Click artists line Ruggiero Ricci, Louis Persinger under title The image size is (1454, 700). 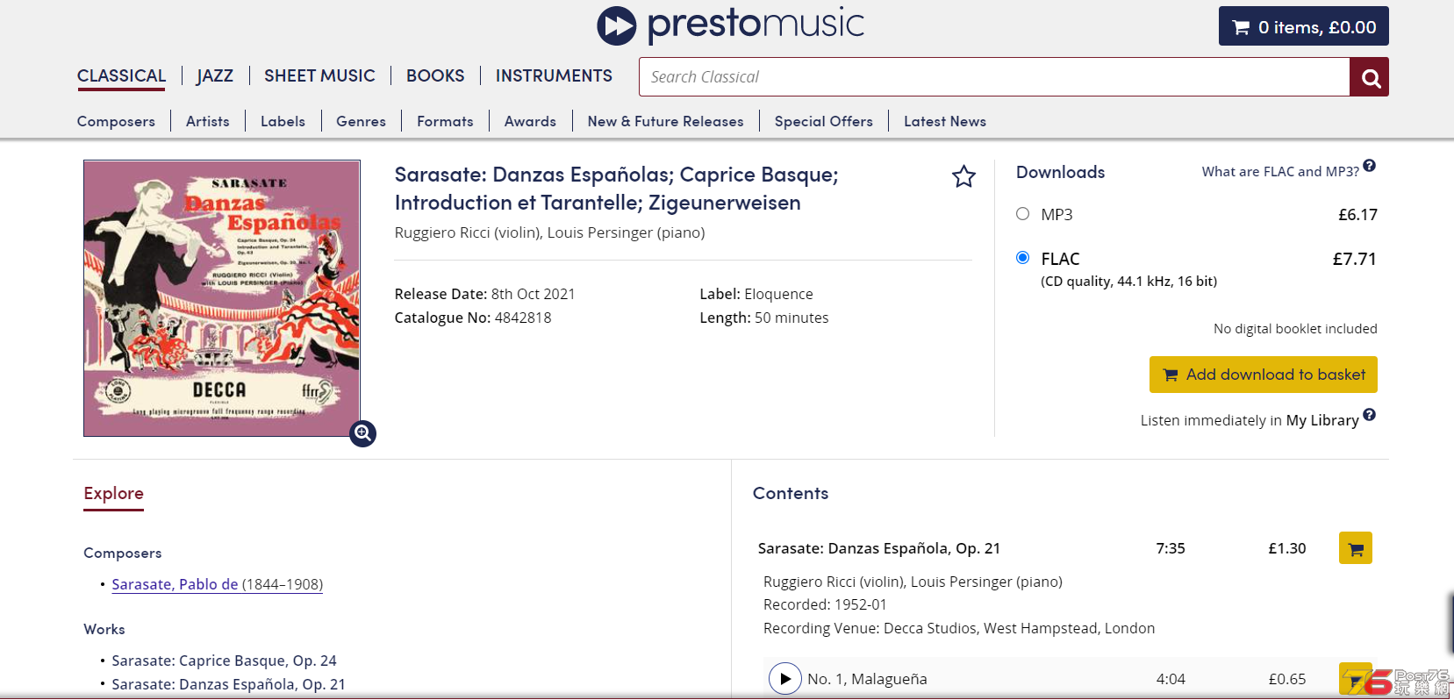[x=549, y=232]
